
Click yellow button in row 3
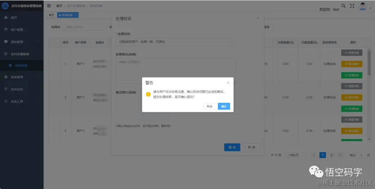(351, 131)
